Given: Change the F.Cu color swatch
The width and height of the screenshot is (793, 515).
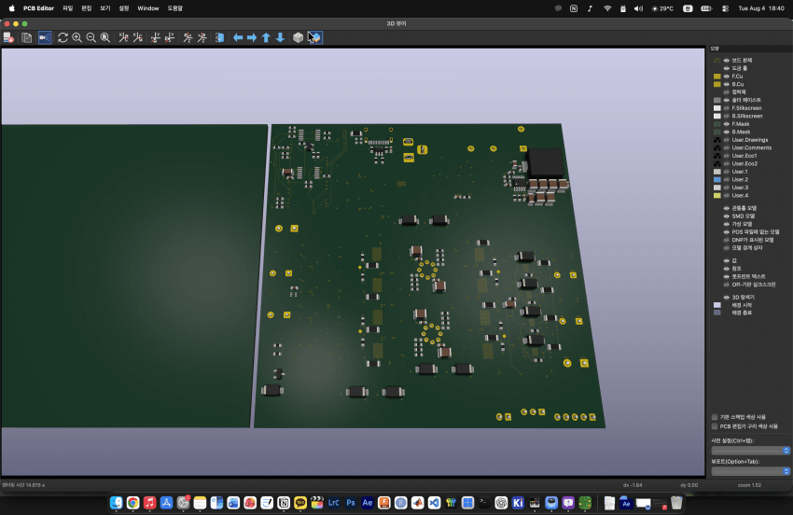Looking at the screenshot, I should point(717,77).
